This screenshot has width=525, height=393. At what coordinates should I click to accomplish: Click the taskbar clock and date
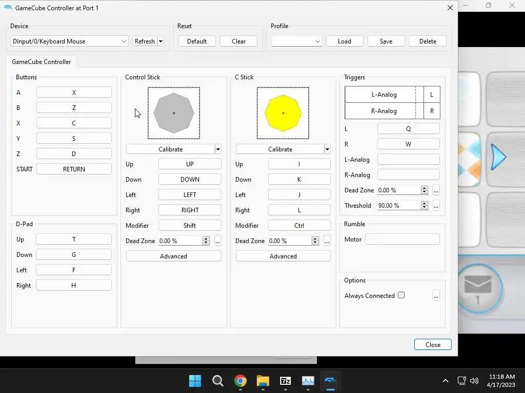tap(501, 381)
